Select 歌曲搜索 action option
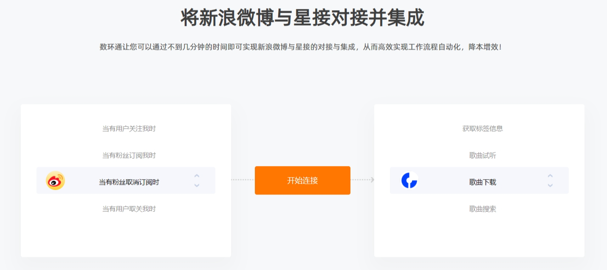 coord(483,209)
